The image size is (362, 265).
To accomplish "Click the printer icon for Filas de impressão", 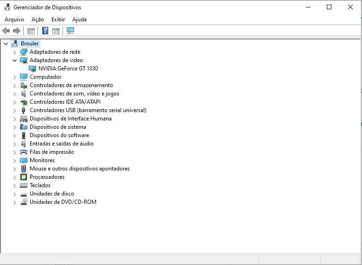I will point(24,152).
